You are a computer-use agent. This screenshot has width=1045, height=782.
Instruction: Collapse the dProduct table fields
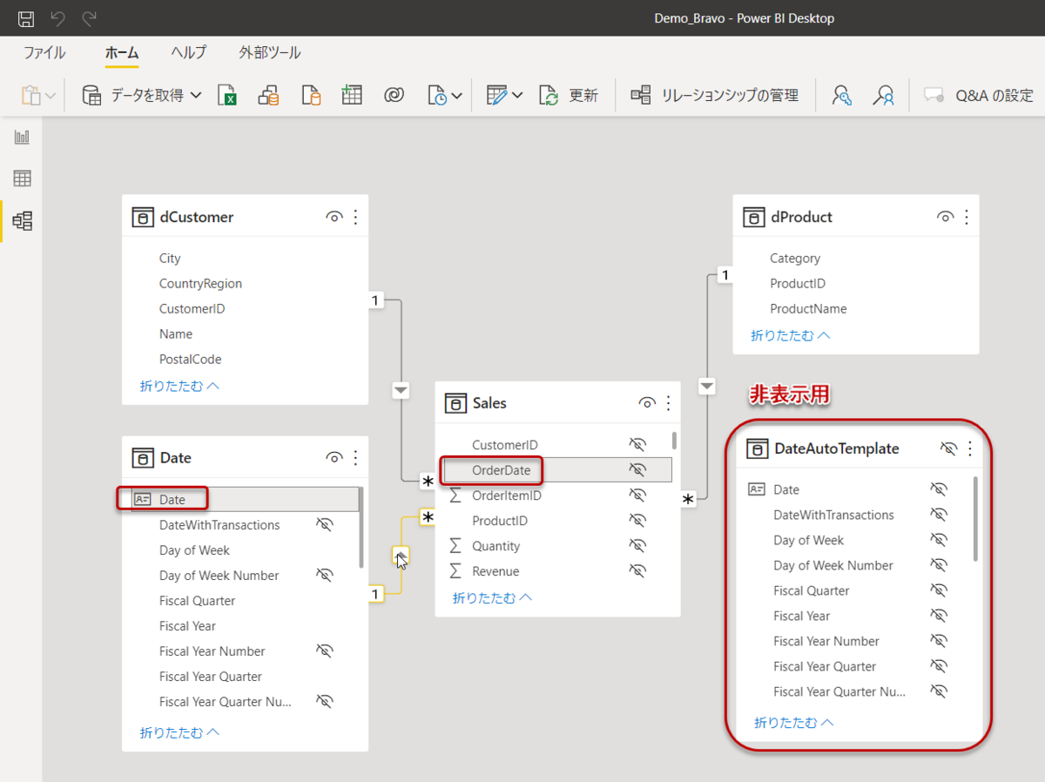click(791, 334)
